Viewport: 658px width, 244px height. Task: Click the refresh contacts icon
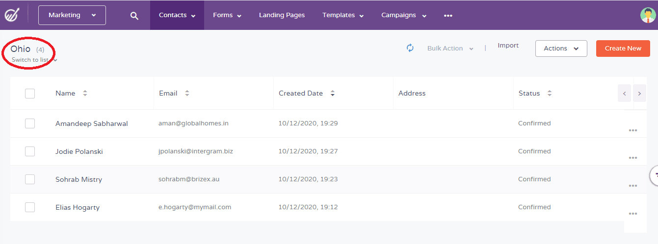[410, 48]
